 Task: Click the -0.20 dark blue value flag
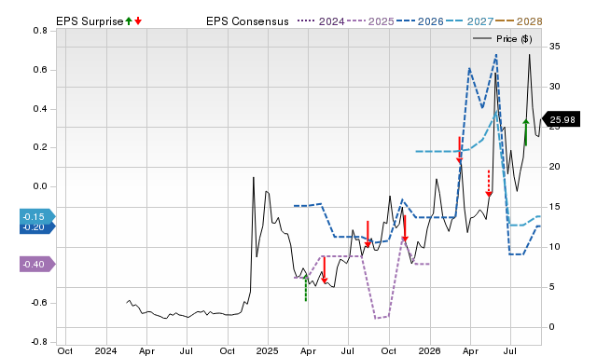(x=37, y=227)
